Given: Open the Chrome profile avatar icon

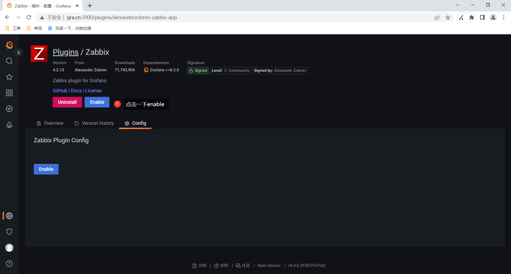Looking at the screenshot, I should (x=493, y=18).
